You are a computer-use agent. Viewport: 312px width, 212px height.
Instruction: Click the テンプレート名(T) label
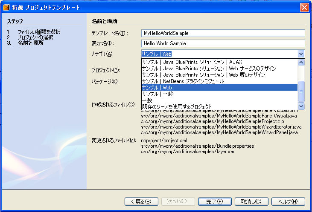tap(110, 33)
